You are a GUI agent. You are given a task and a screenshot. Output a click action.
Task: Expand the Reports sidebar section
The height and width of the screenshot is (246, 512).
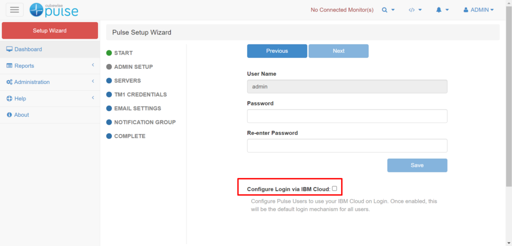pos(50,66)
